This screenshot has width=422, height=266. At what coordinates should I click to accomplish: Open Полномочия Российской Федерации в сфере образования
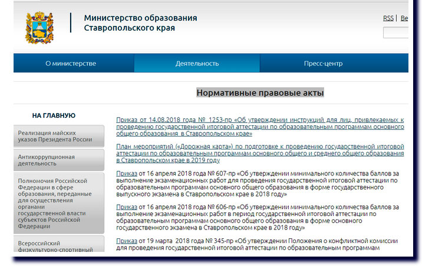coord(59,203)
